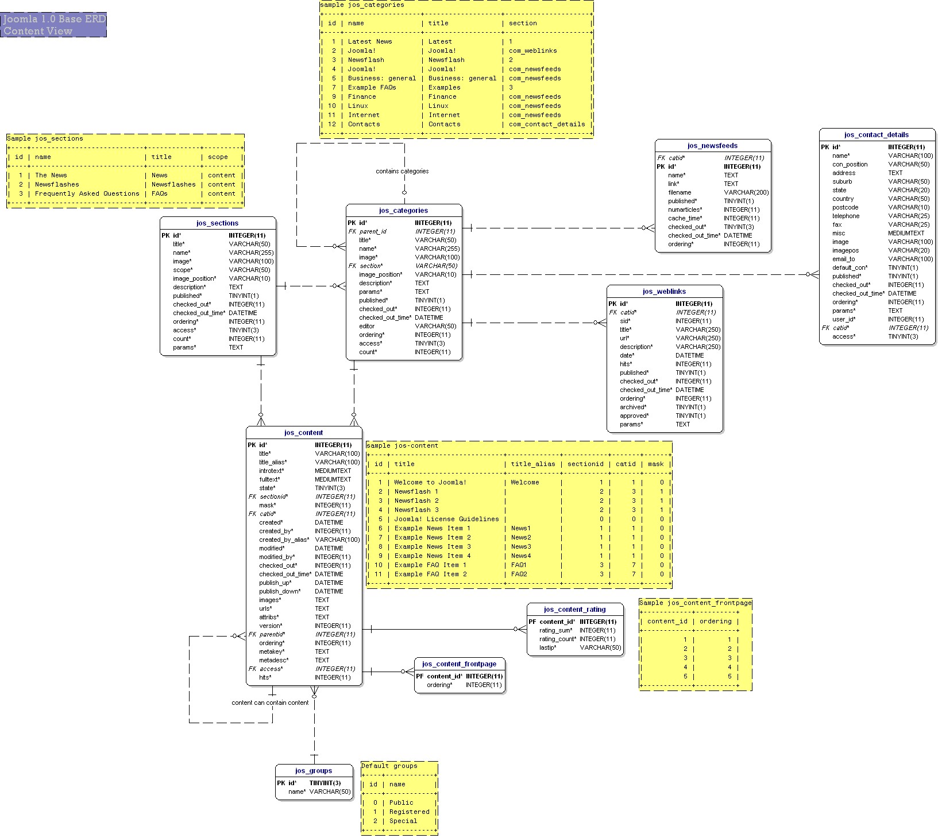
Task: Select 'title_alias' column header in sample content
Action: pos(533,464)
